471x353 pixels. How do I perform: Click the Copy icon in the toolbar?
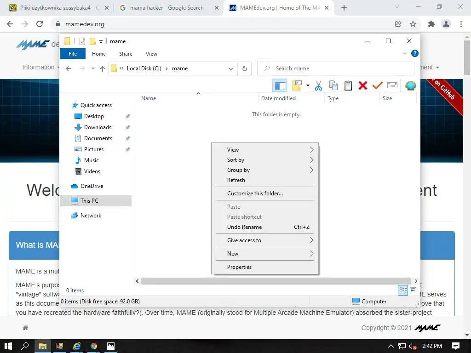pyautogui.click(x=333, y=86)
